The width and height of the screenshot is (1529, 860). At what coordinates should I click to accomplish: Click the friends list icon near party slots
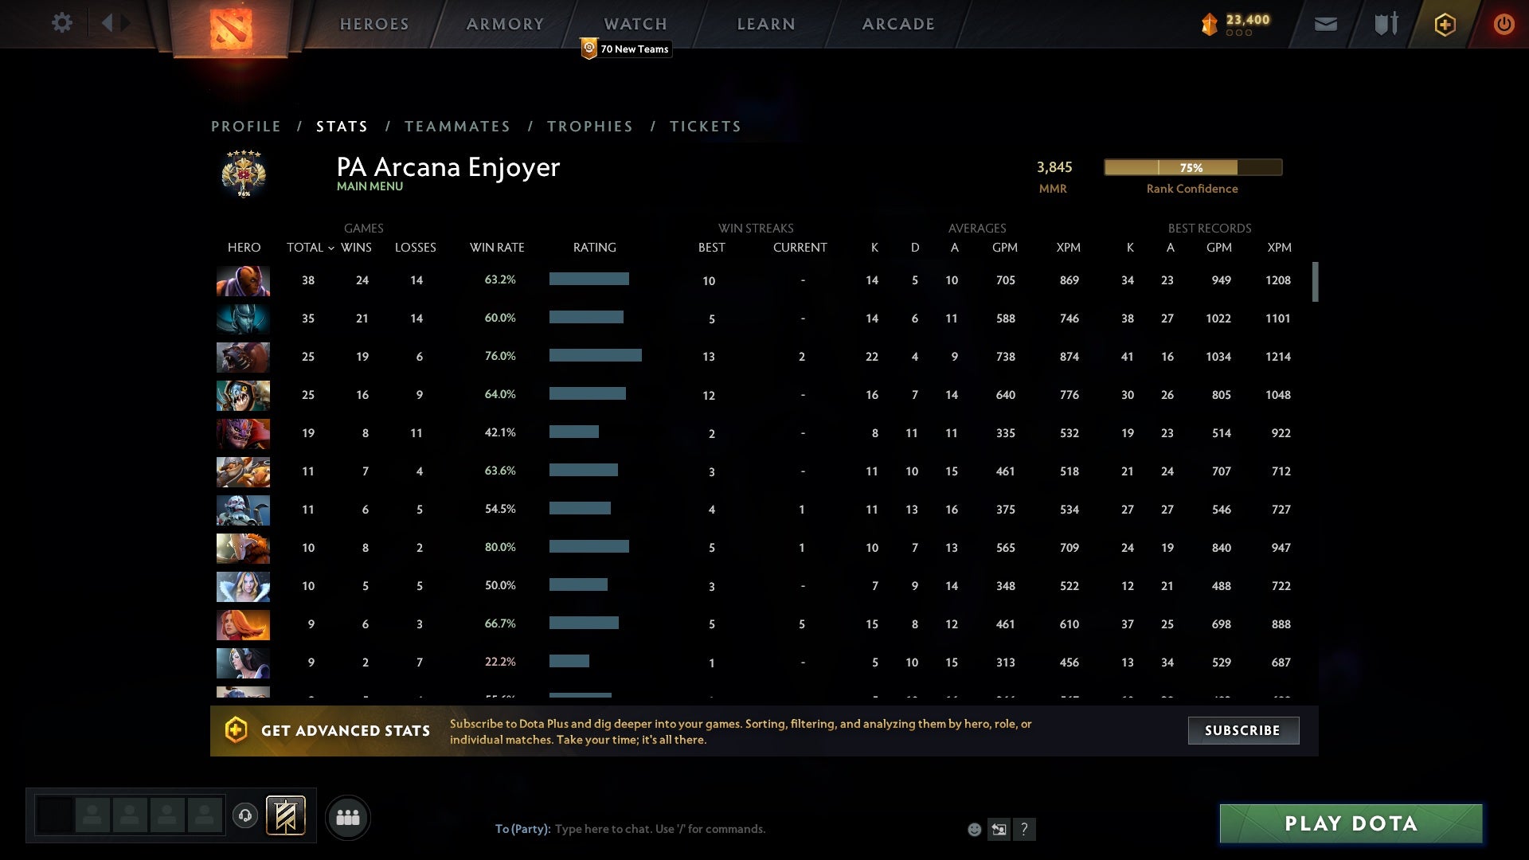348,817
